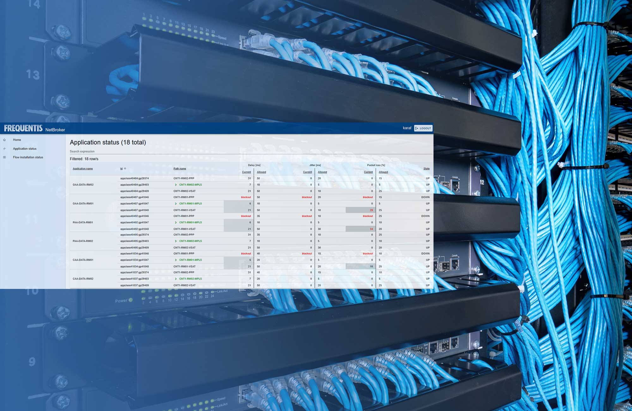Expand the chevron in row appclass40492:gp41847

point(176,223)
